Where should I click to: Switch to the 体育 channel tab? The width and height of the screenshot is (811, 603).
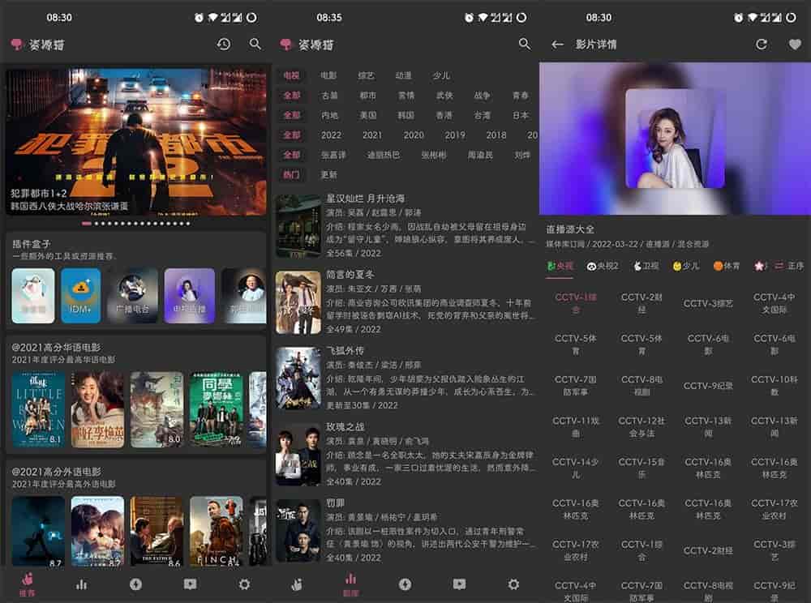coord(726,266)
